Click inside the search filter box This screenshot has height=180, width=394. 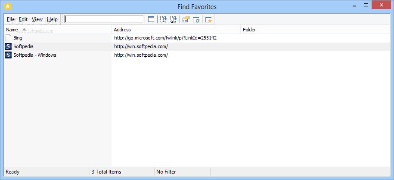(104, 19)
